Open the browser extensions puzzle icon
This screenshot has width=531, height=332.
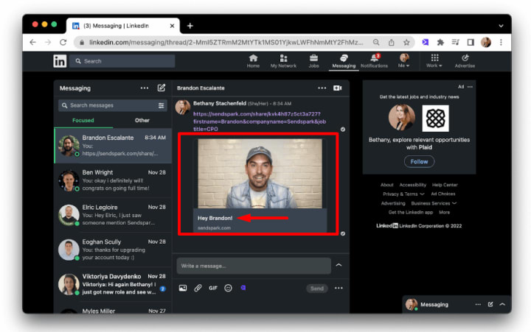point(440,42)
